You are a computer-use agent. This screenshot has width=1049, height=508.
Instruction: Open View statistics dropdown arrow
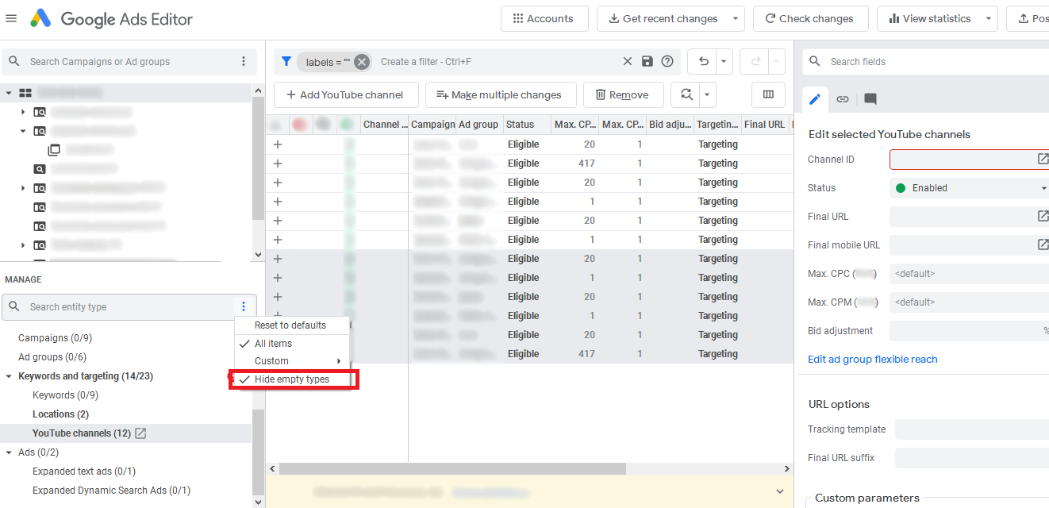point(989,18)
